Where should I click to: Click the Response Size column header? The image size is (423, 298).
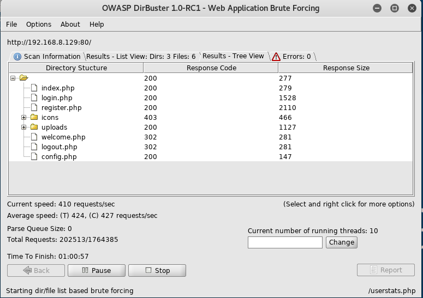coord(346,68)
